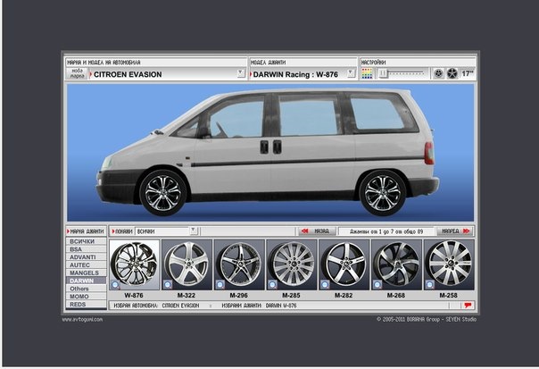
Task: Open the color palette settings icon
Action: (x=367, y=73)
